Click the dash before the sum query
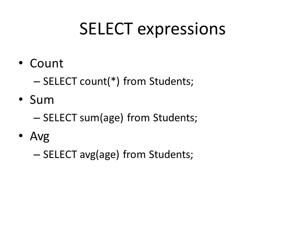Image resolution: width=305 pixels, height=228 pixels. click(37, 118)
